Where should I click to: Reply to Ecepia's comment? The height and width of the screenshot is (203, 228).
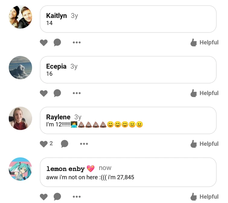click(57, 93)
